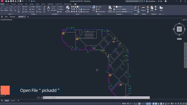Toggle polar tracking in status bar
The width and height of the screenshot is (187, 105).
(139, 104)
